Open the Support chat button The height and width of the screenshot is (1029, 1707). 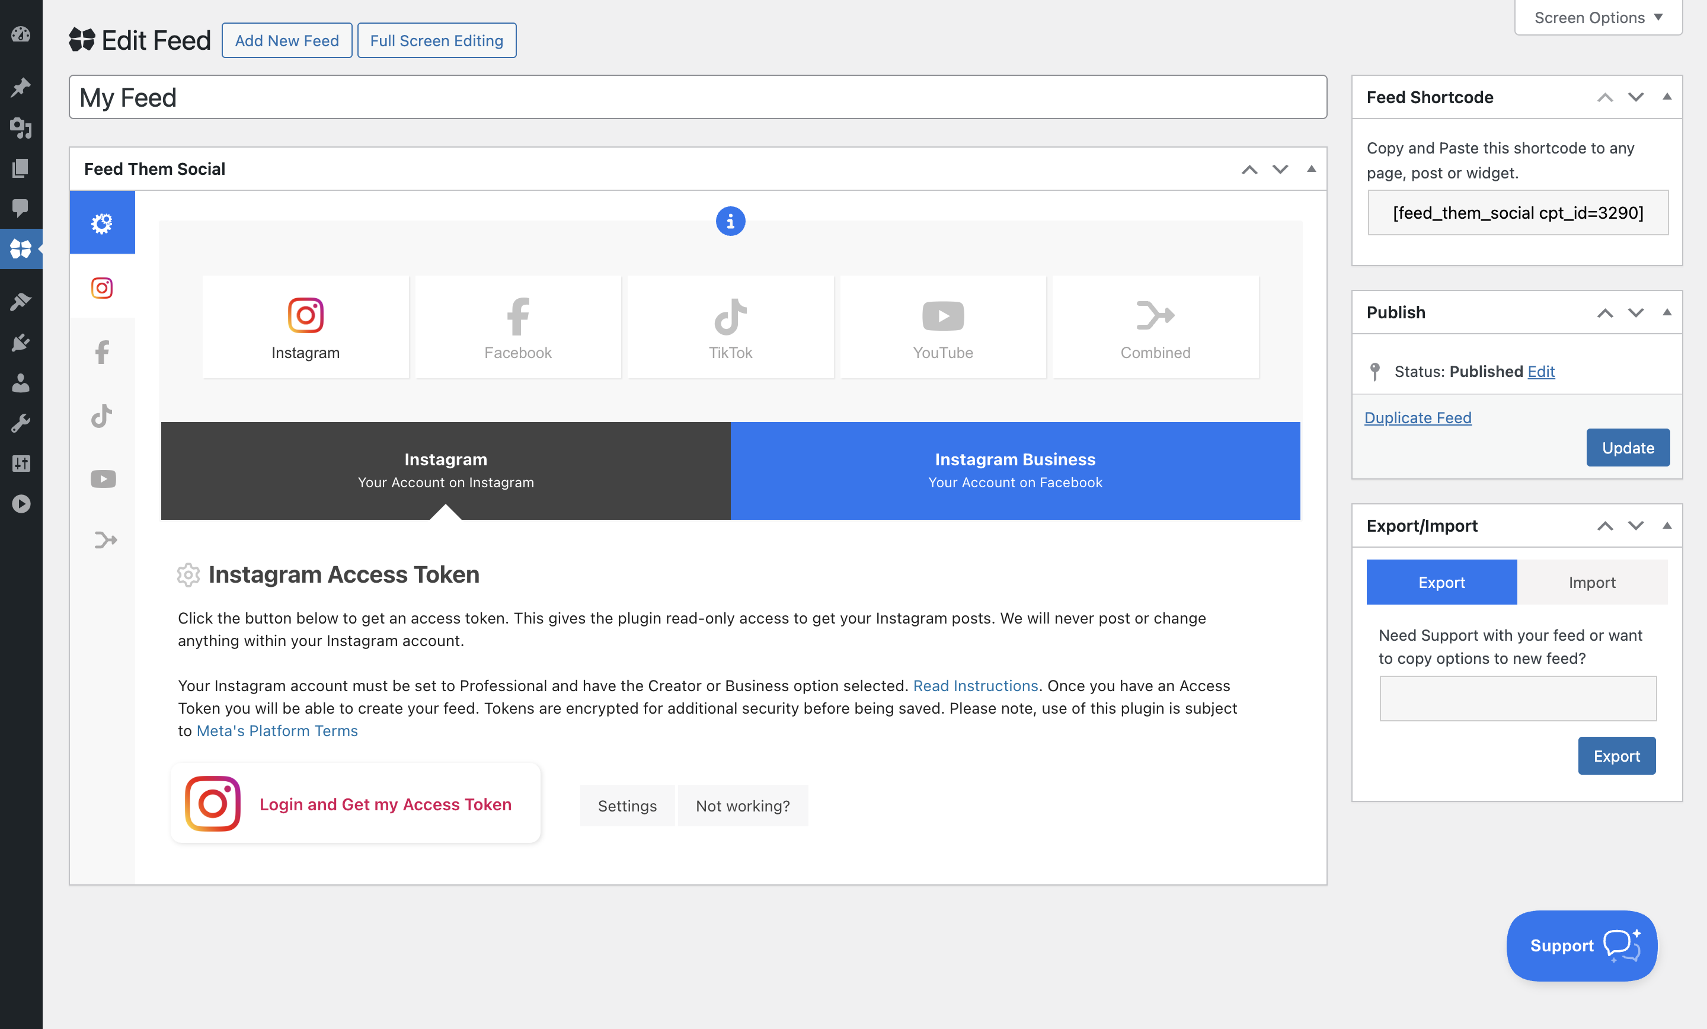1581,946
